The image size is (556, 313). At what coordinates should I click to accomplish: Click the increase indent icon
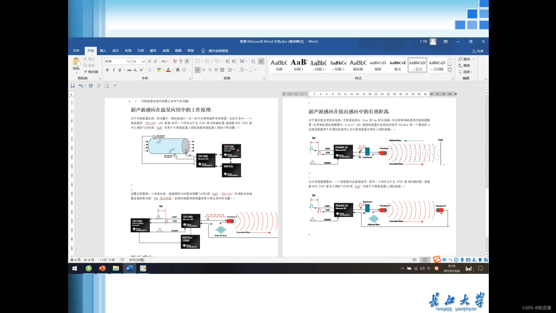pos(234,61)
